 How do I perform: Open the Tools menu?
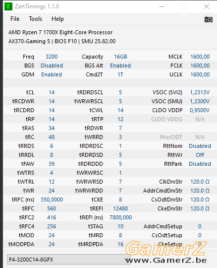35,19
